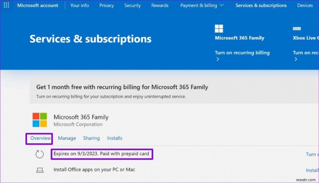This screenshot has width=319, height=183.
Task: Click the Services & subscriptions page heading
Action: click(91, 39)
